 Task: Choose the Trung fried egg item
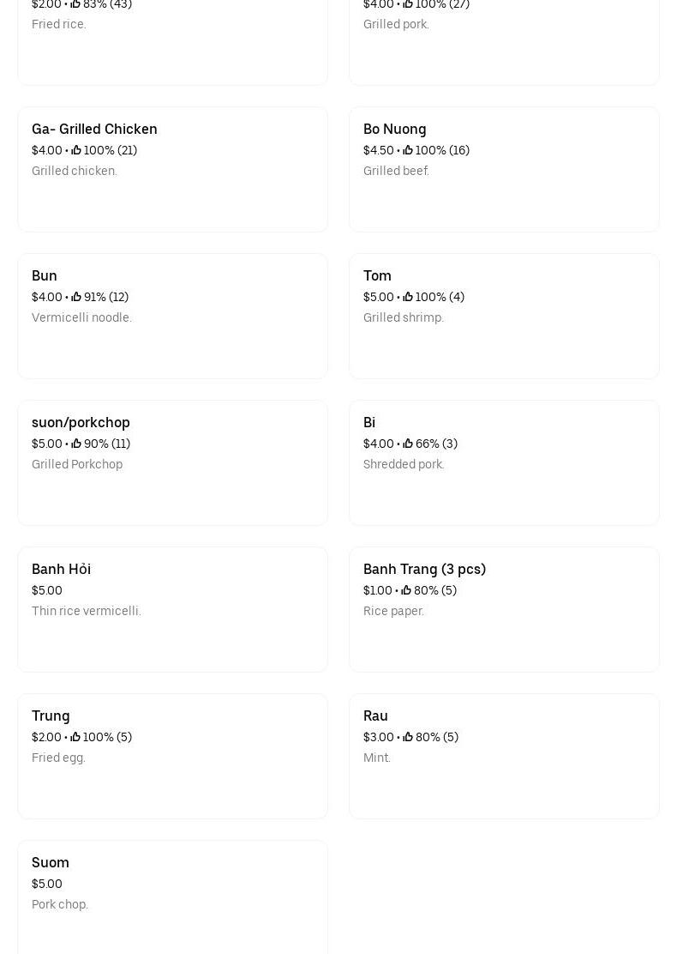click(172, 756)
